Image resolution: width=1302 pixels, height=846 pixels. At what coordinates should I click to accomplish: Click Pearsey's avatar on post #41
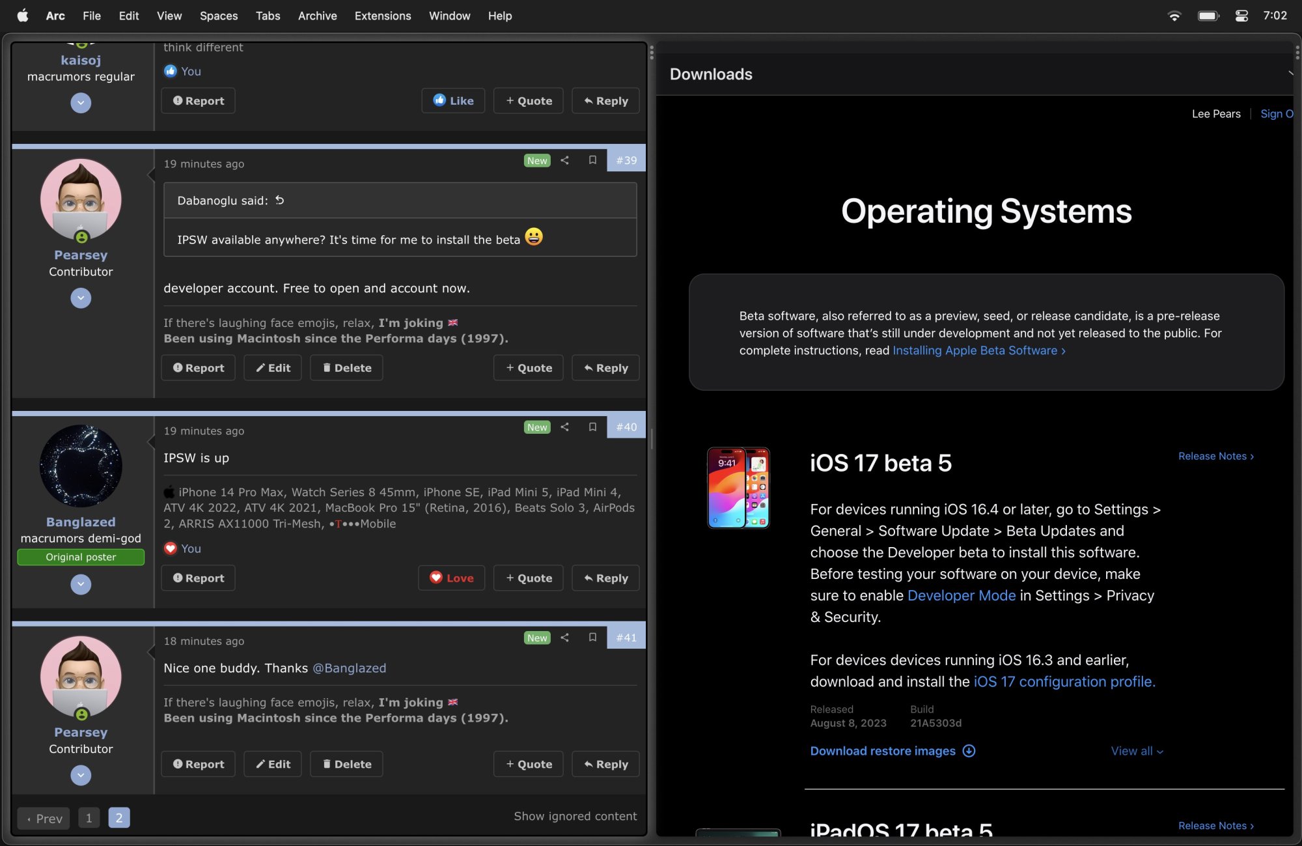click(x=81, y=677)
